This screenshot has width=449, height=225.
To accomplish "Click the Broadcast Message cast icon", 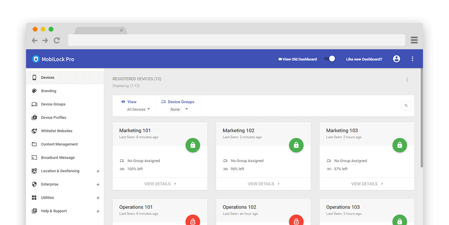I will tap(34, 158).
